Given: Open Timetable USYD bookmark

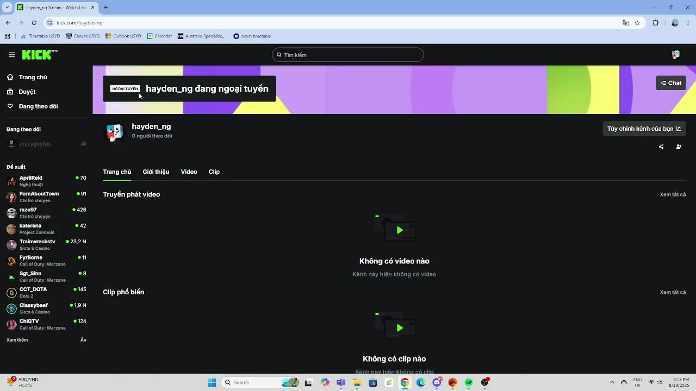Looking at the screenshot, I should 40,36.
